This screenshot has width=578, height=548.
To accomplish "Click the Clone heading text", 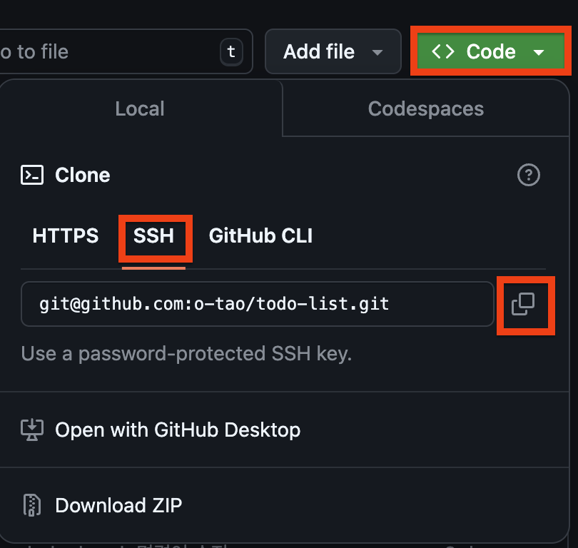I will coord(83,175).
